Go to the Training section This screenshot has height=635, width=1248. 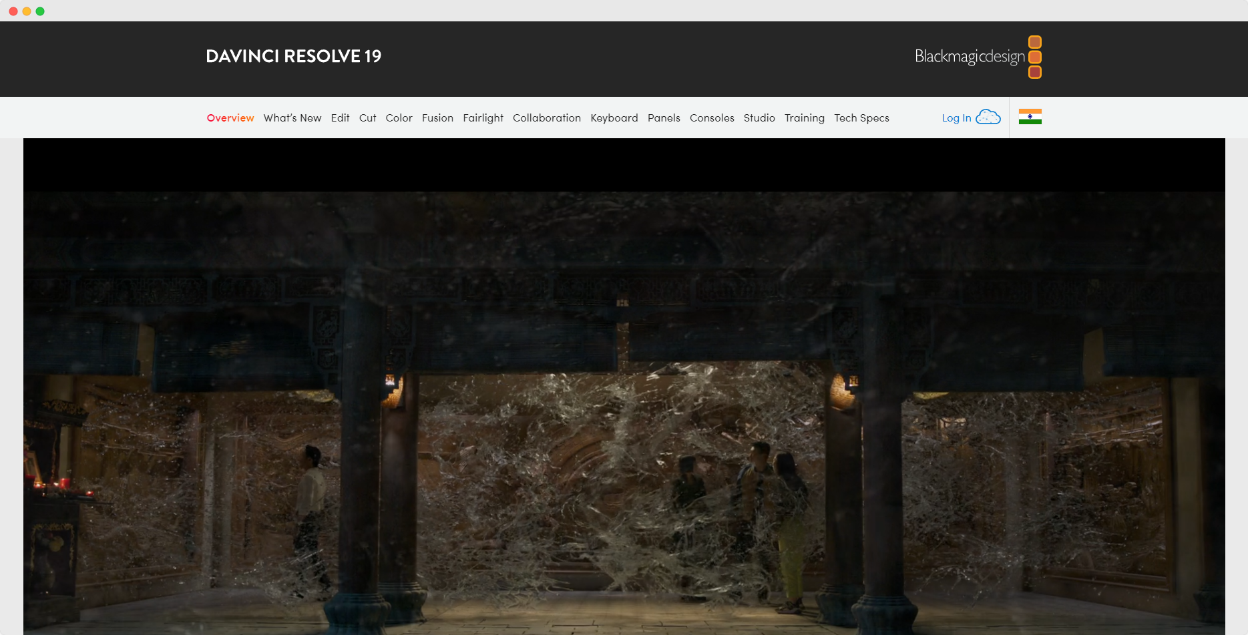point(805,118)
